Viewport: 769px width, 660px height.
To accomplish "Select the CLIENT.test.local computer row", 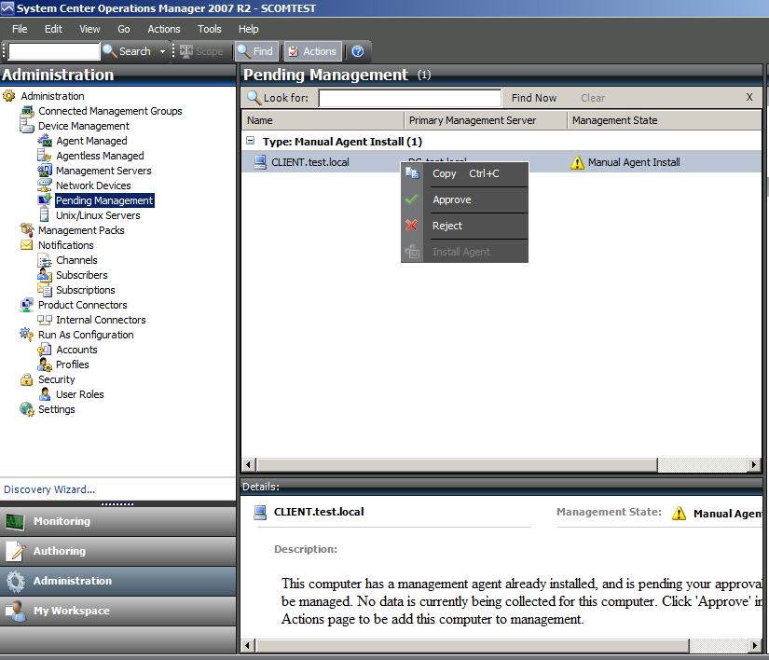I will click(309, 162).
